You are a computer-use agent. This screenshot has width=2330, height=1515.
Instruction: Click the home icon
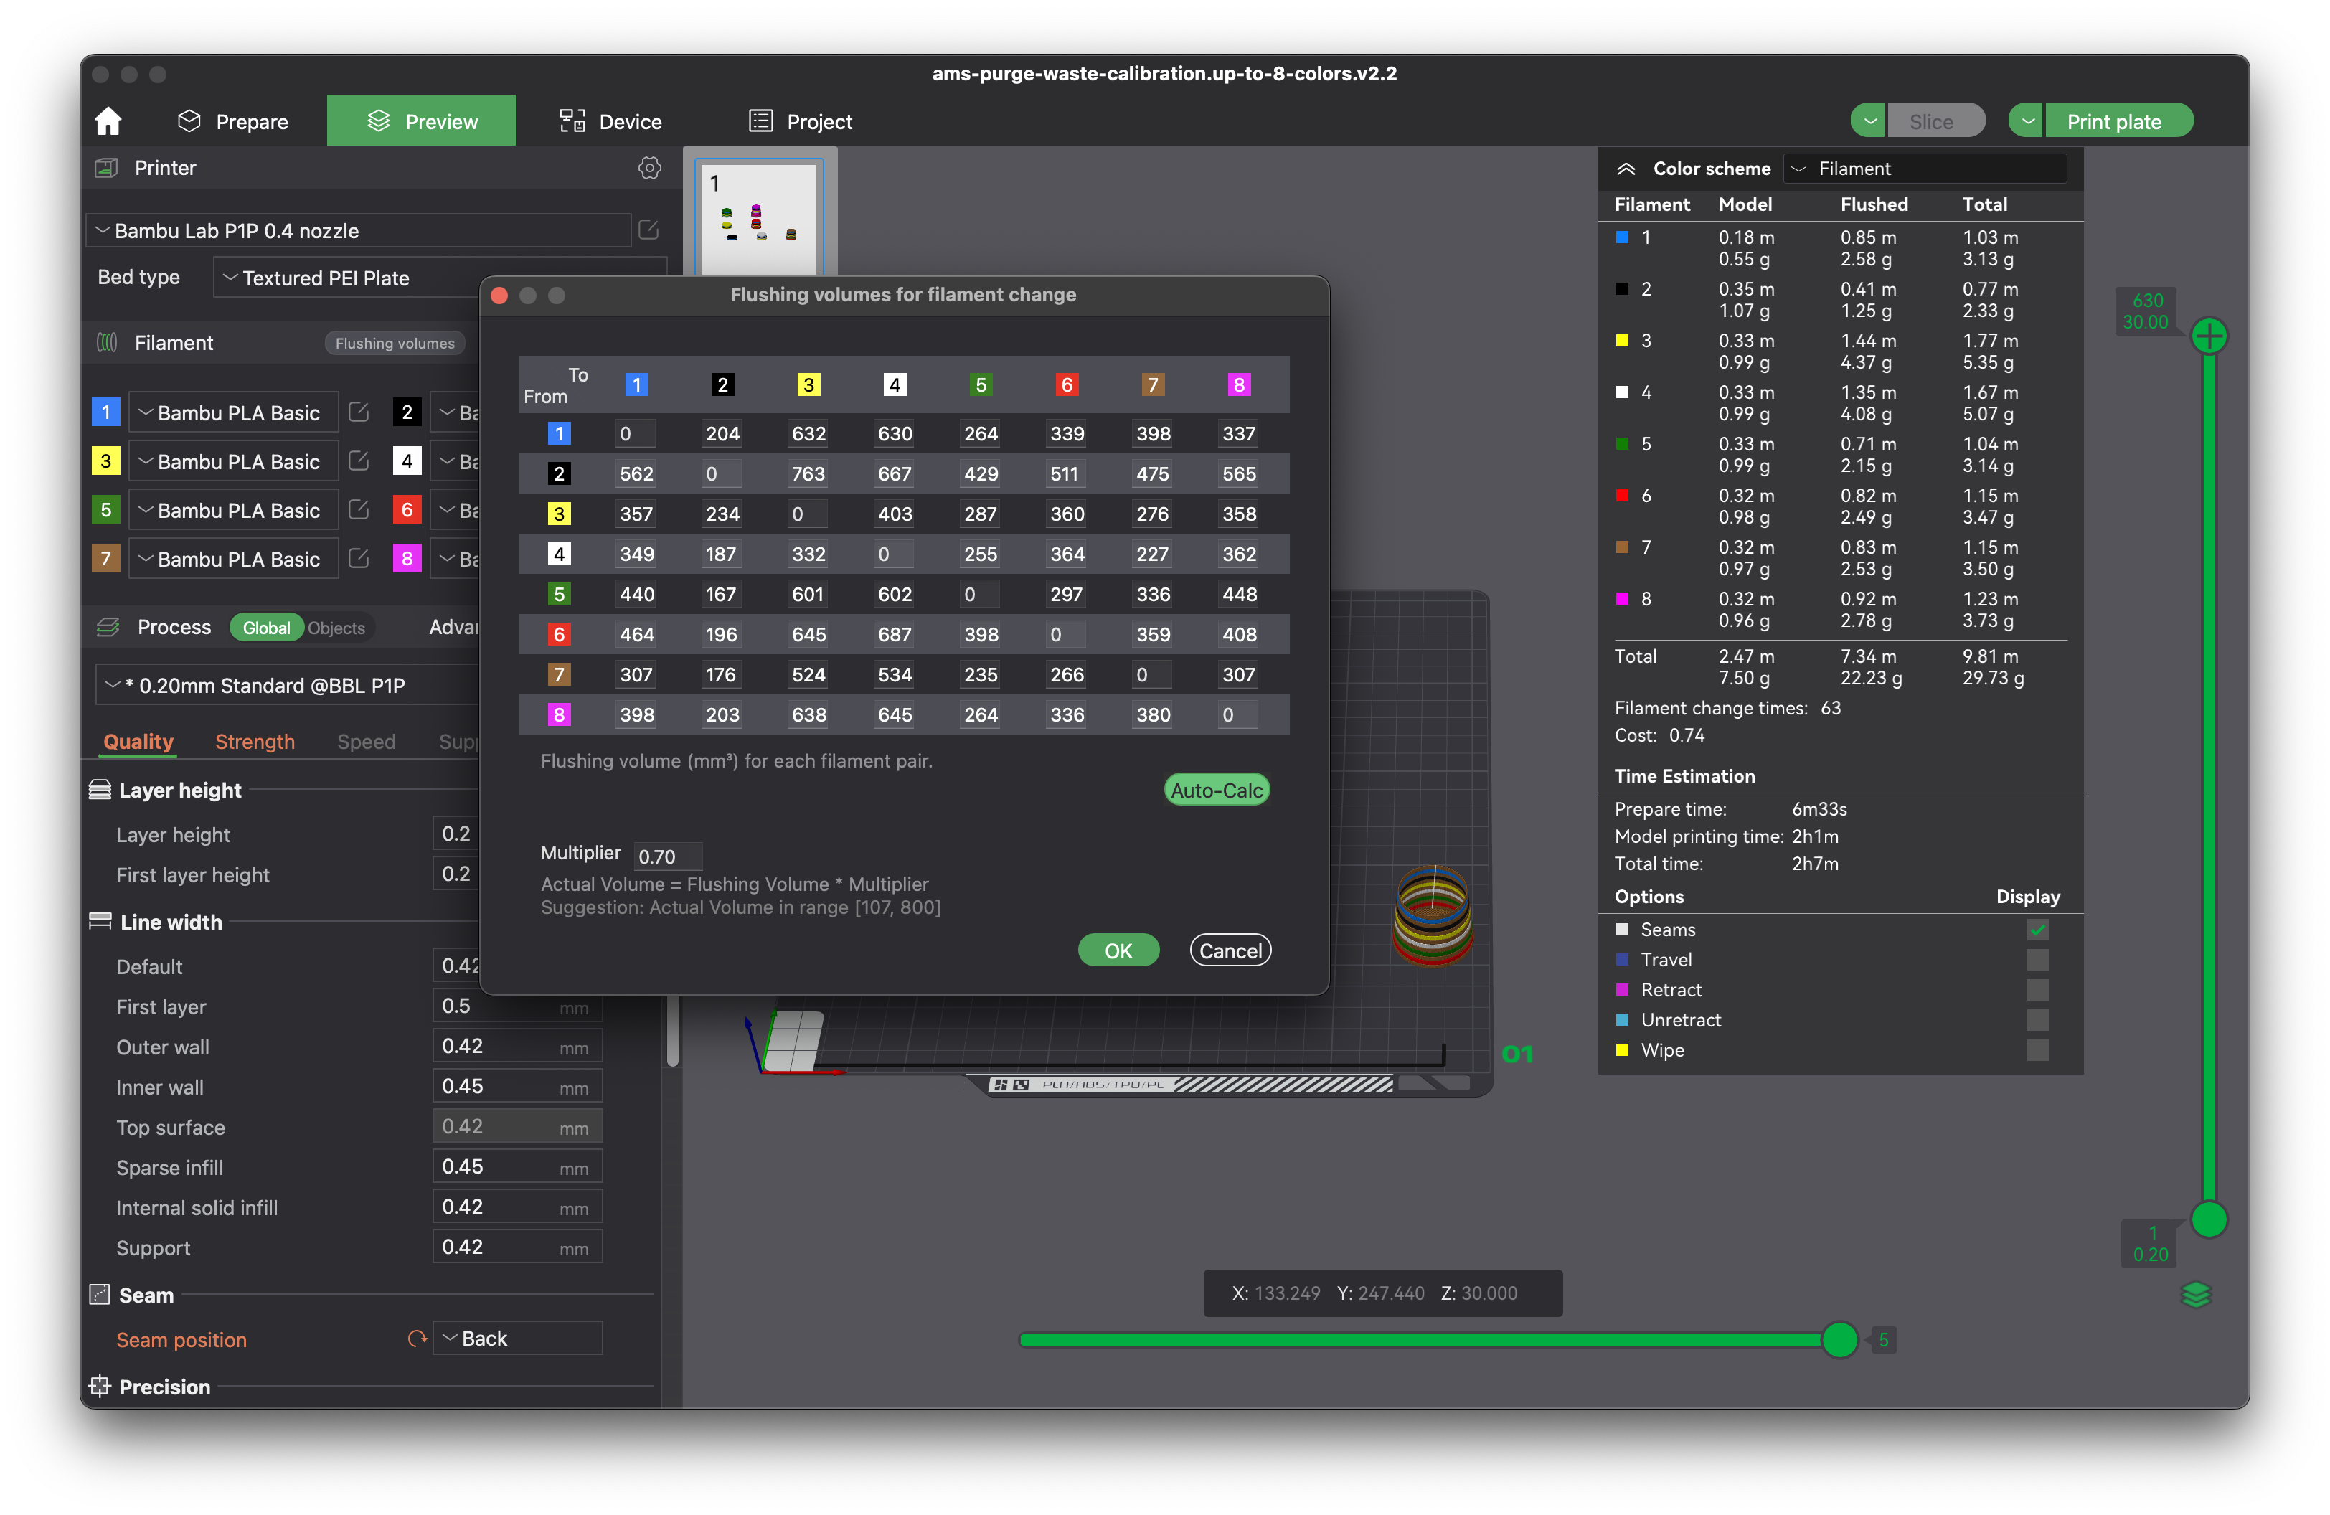click(108, 121)
